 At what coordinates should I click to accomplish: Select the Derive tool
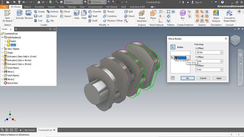pos(52,16)
